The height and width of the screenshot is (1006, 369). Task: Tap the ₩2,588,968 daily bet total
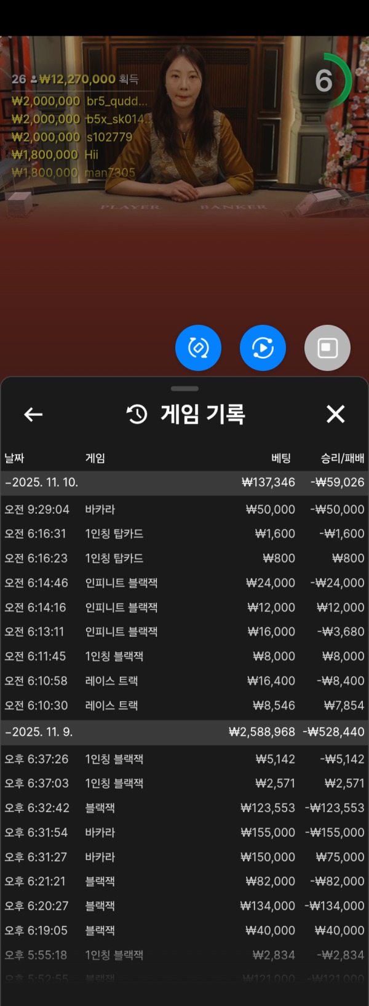(x=262, y=732)
